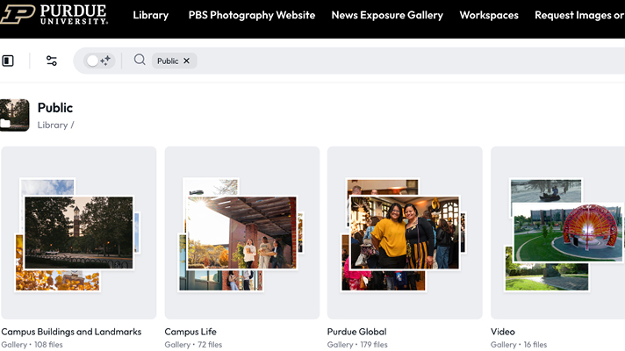Screen dimensions: 625x351
Task: Toggle the sidebar panel icon
Action: (8, 61)
